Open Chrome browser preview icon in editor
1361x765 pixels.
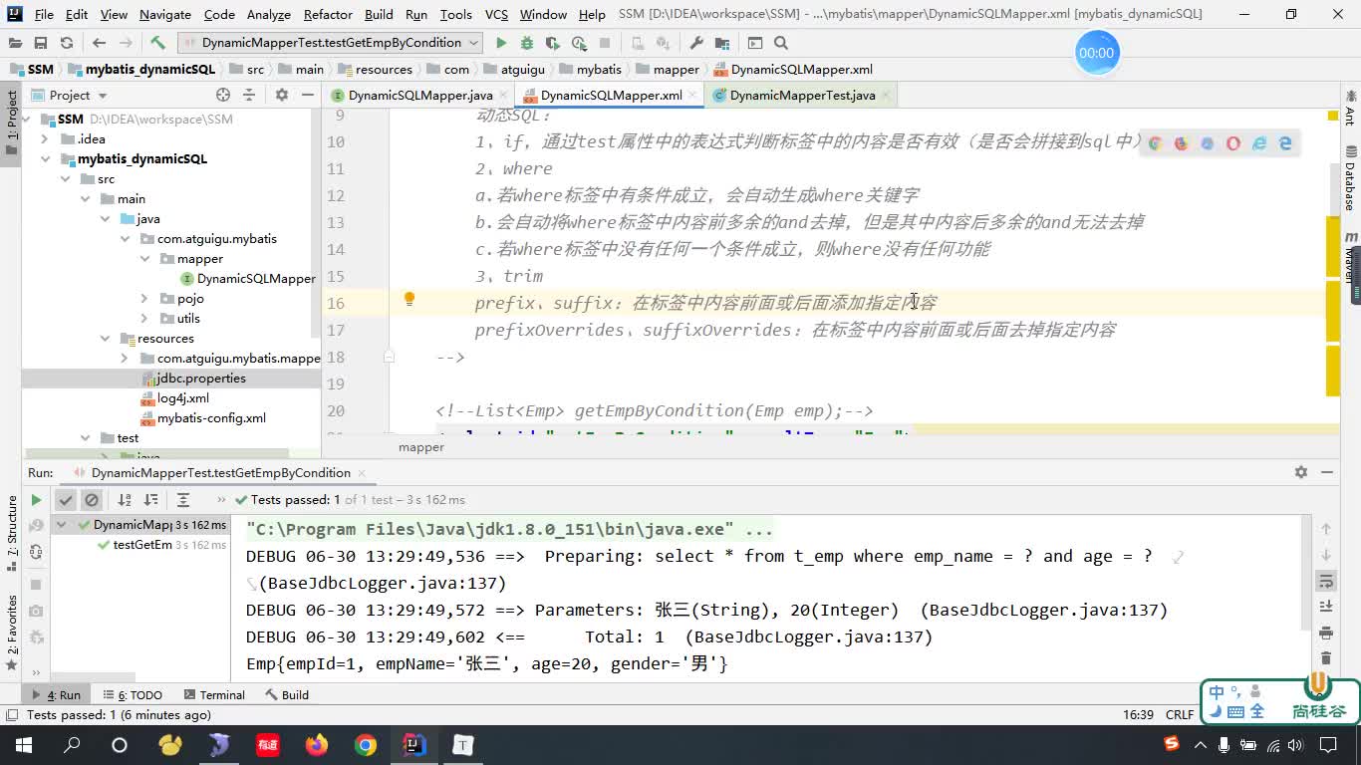coord(1155,143)
